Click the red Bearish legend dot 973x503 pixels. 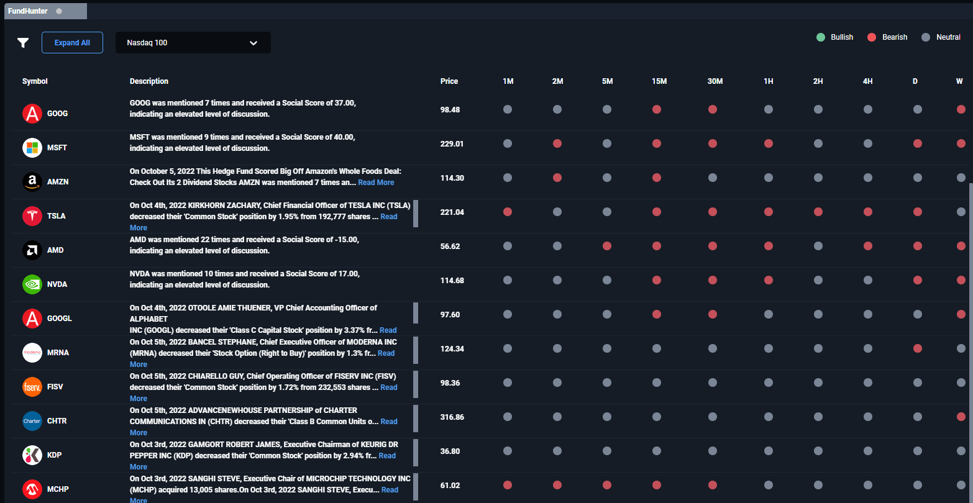pos(872,37)
